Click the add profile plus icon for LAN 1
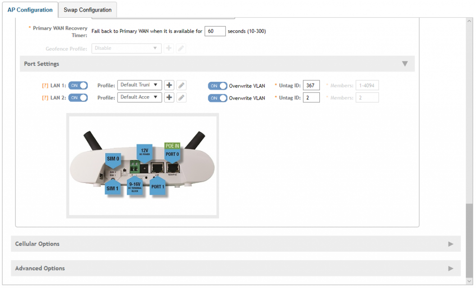 pyautogui.click(x=169, y=85)
